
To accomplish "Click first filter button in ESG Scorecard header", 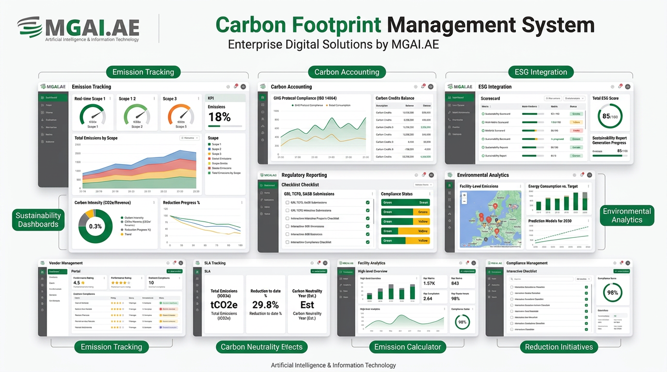I will [x=553, y=98].
